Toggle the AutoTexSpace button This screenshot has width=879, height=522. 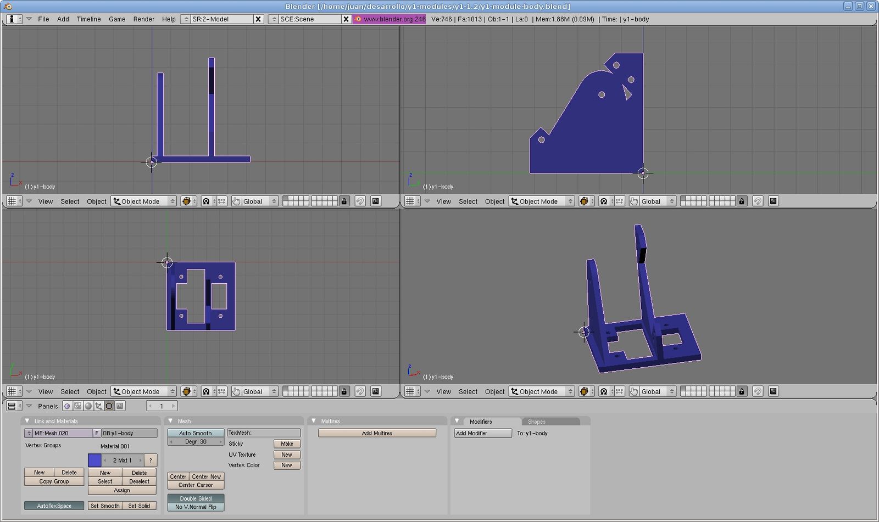[54, 506]
